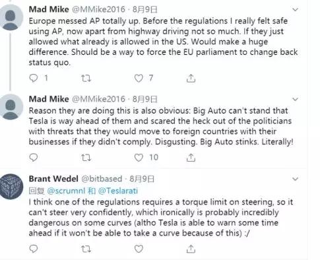Reply to Brant Wedel's torque limit tweet
The width and height of the screenshot is (320, 260).
(34, 249)
